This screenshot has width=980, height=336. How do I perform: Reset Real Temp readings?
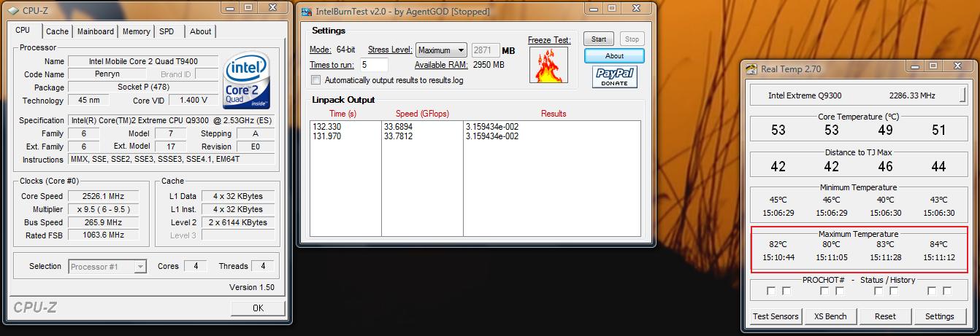point(885,316)
